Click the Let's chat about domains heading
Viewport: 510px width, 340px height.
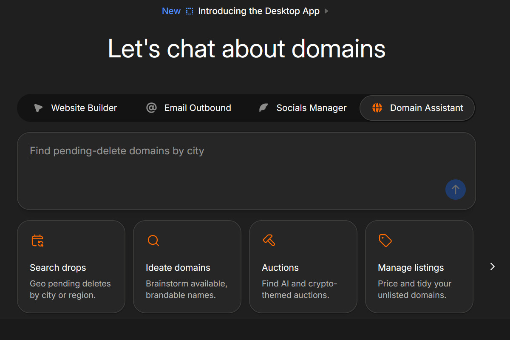246,48
